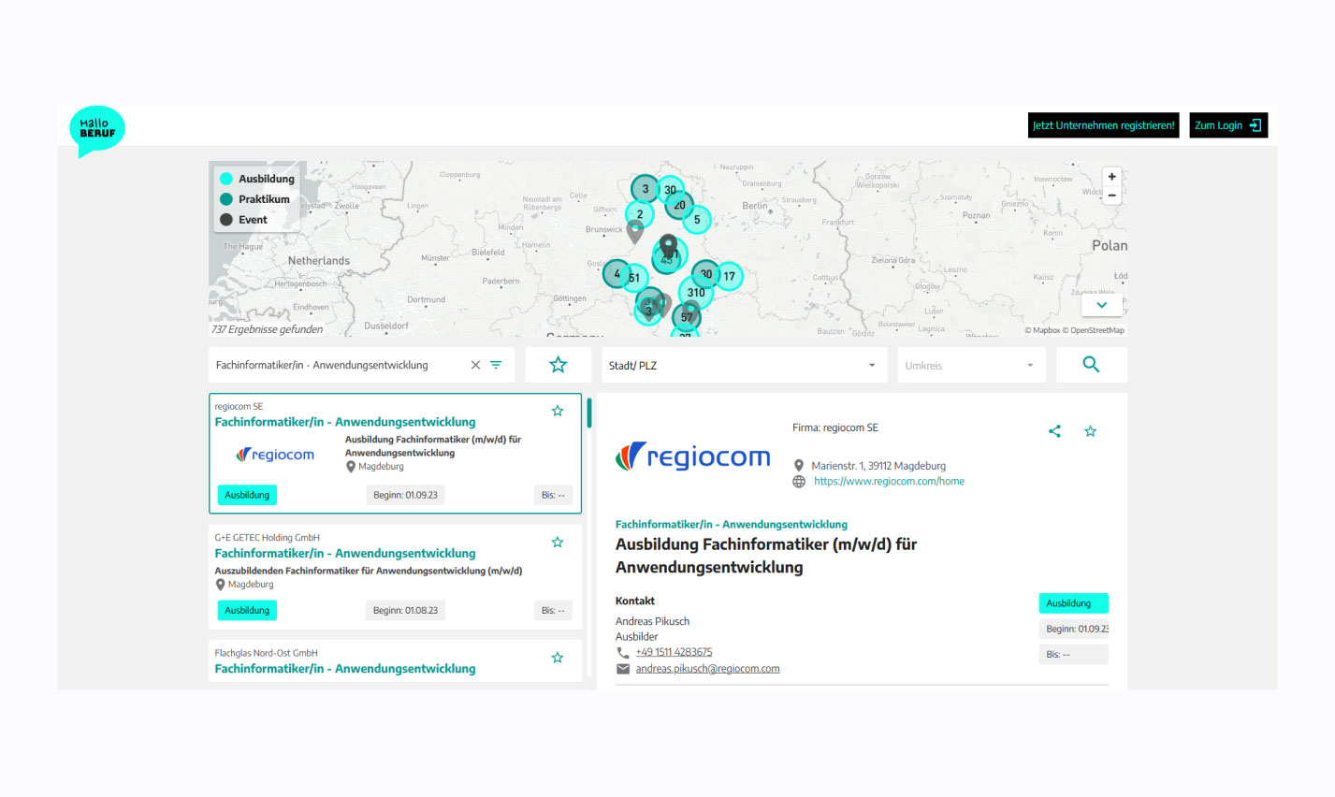Open Flachglas Nord-Ost job listing title
Viewport: 1335px width, 797px height.
click(x=345, y=668)
